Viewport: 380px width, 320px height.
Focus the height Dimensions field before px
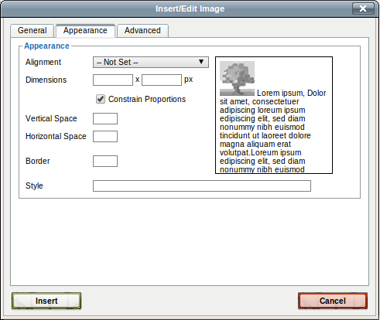click(x=162, y=80)
